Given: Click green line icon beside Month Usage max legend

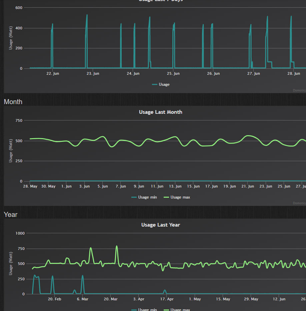Looking at the screenshot, I should click(167, 197).
